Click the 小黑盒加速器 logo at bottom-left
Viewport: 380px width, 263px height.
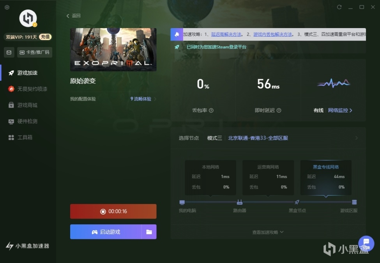(x=27, y=246)
